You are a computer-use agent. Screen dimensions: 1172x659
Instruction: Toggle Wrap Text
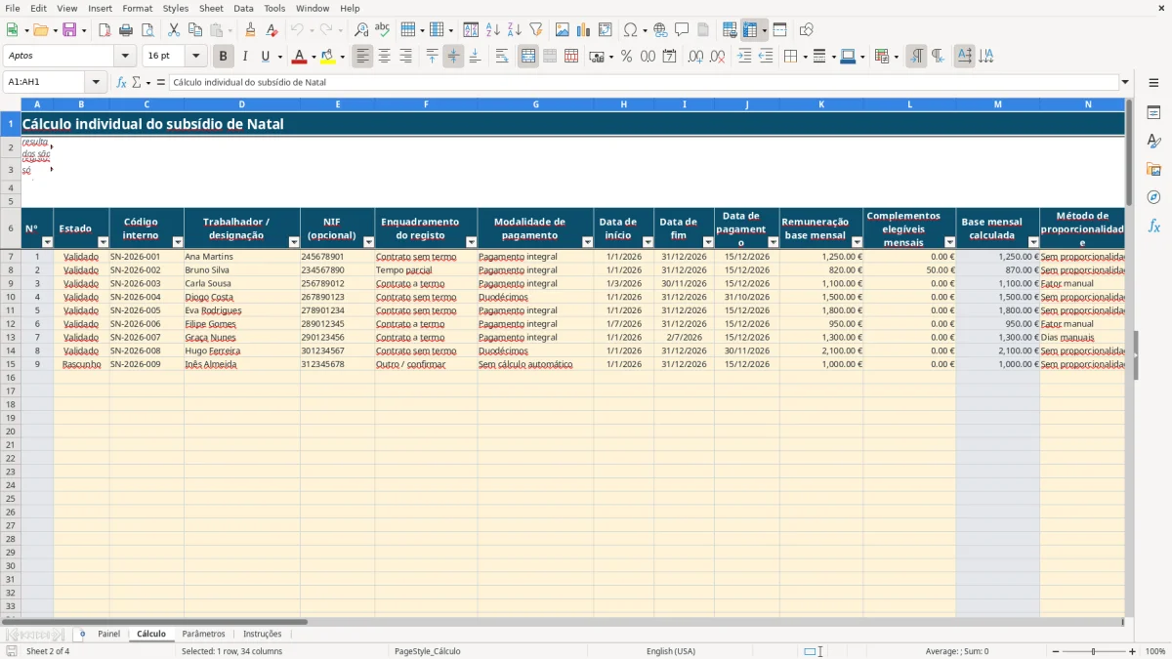click(502, 57)
